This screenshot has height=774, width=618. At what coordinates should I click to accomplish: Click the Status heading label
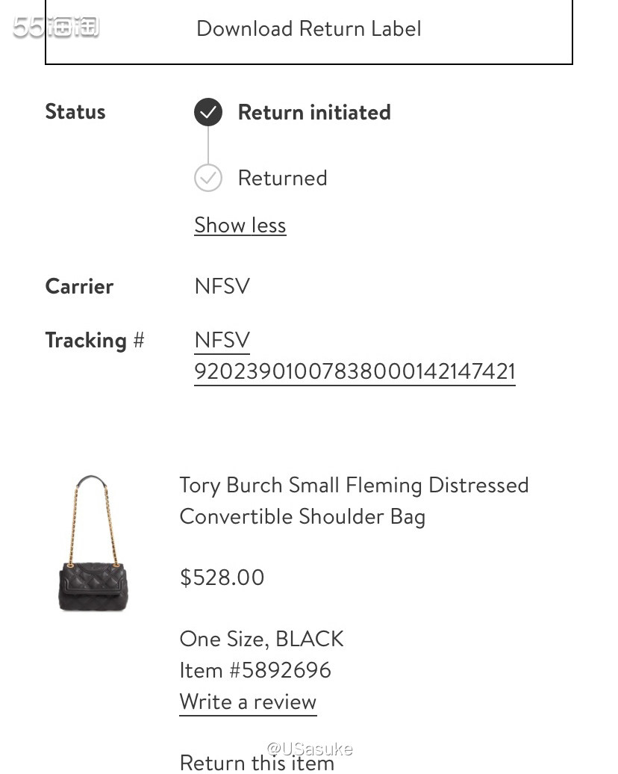click(x=75, y=111)
